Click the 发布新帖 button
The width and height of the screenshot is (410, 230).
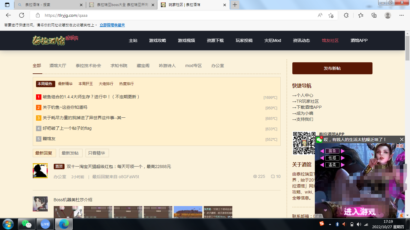click(332, 68)
